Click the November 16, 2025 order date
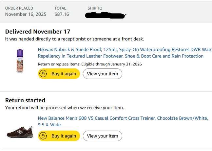 pos(26,14)
